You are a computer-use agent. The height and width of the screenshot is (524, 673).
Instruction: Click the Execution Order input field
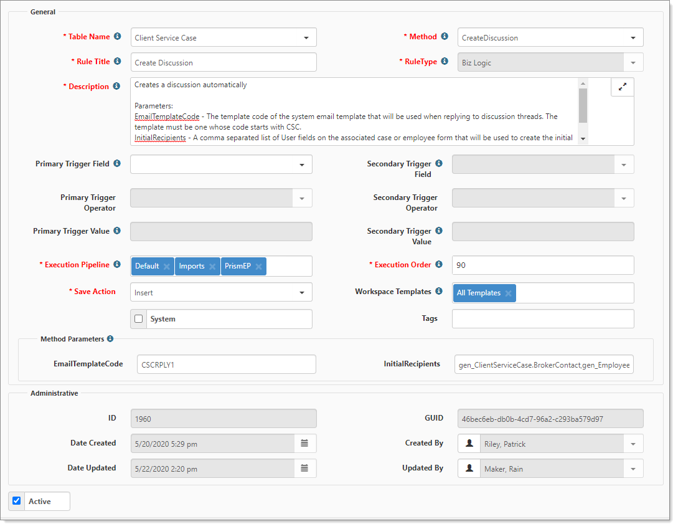542,265
